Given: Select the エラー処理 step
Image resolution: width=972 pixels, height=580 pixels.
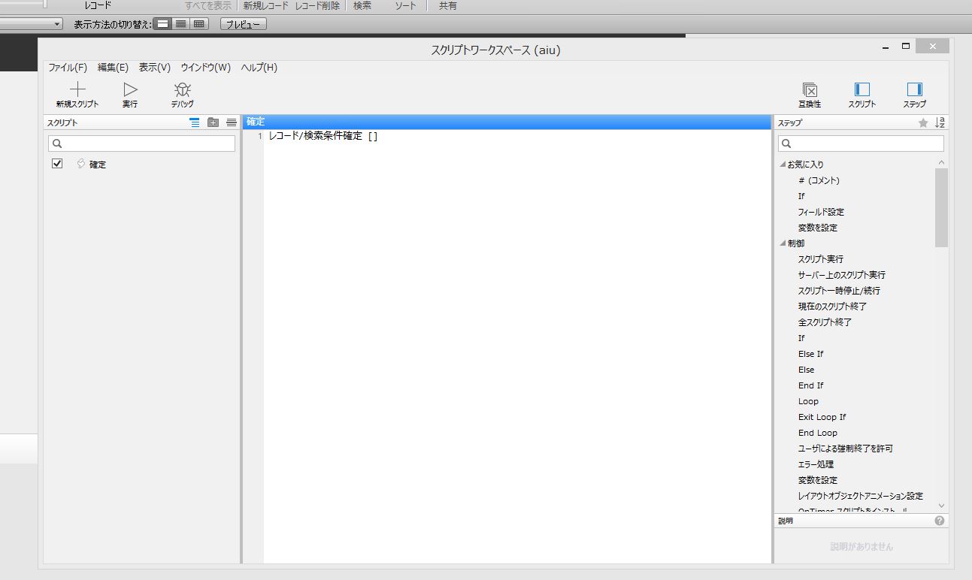Looking at the screenshot, I should coord(816,464).
